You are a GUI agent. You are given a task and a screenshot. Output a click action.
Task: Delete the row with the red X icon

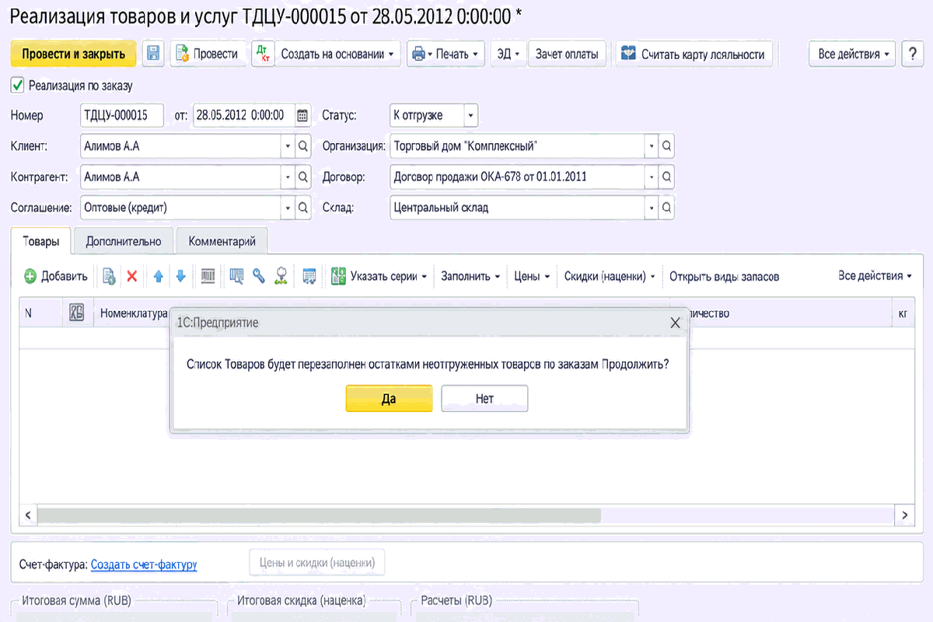pyautogui.click(x=132, y=276)
